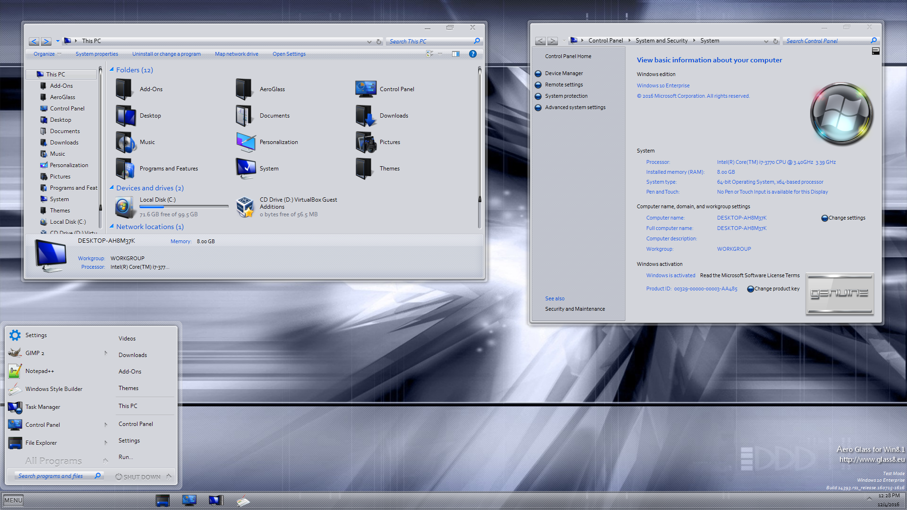
Task: Open Control Panel icon in This PC folders
Action: click(366, 89)
